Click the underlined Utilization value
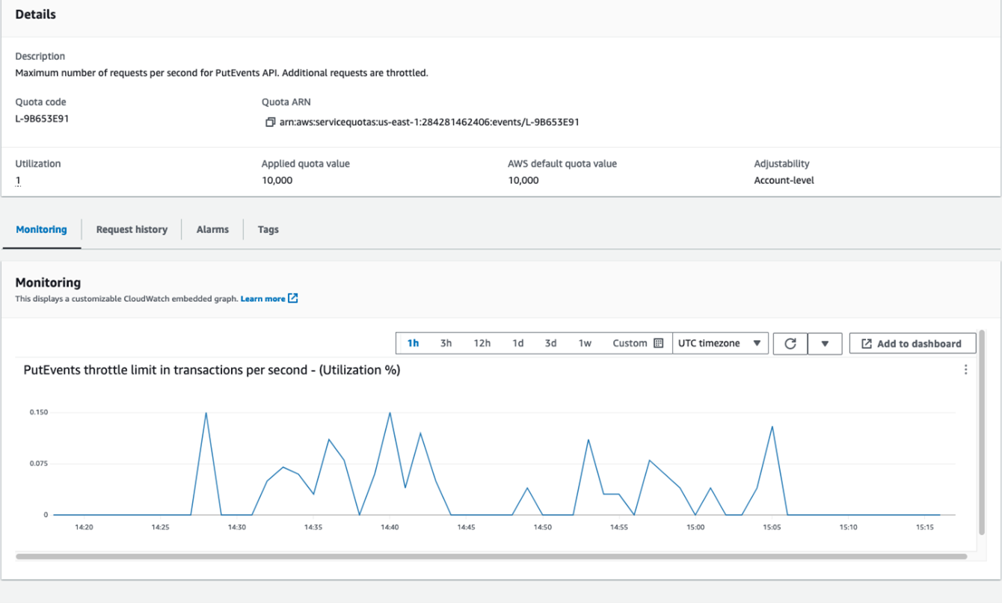The height and width of the screenshot is (603, 1002). (x=16, y=180)
